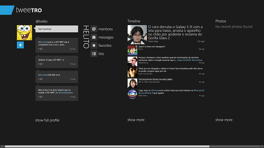Click the vertical HELITO title
Screen dimensions: 264x148
tap(86, 37)
